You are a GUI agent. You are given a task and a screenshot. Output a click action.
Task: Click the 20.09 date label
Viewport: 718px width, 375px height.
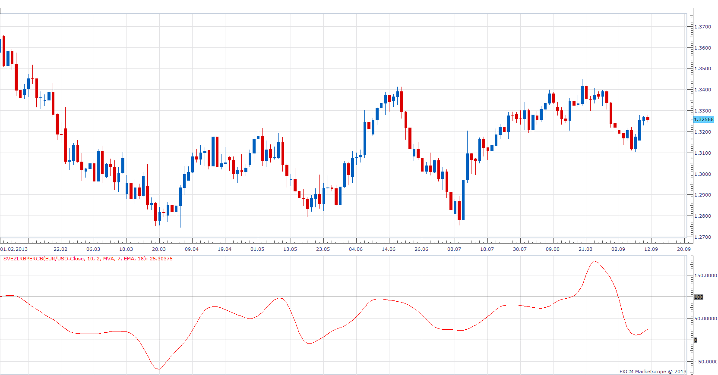[x=684, y=249]
